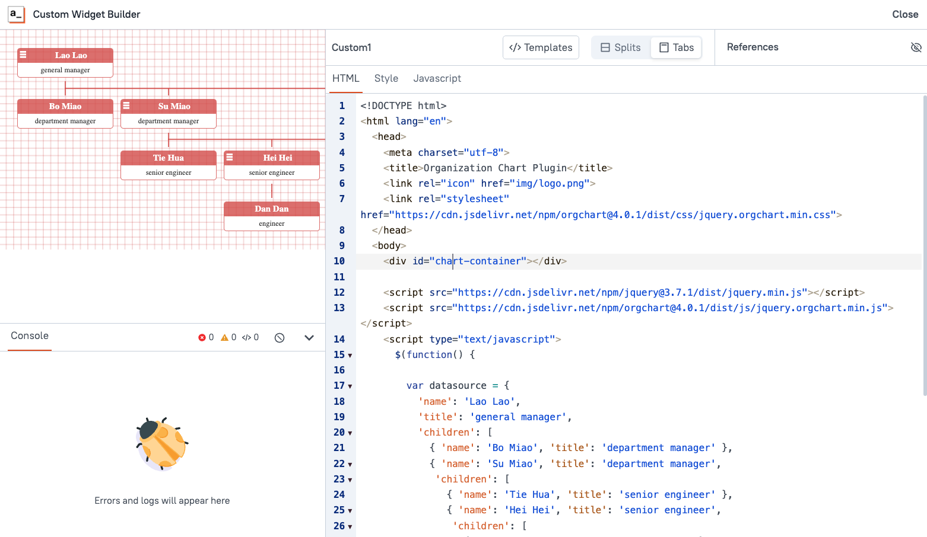Open the Javascript tab
This screenshot has height=537, width=927.
point(437,78)
